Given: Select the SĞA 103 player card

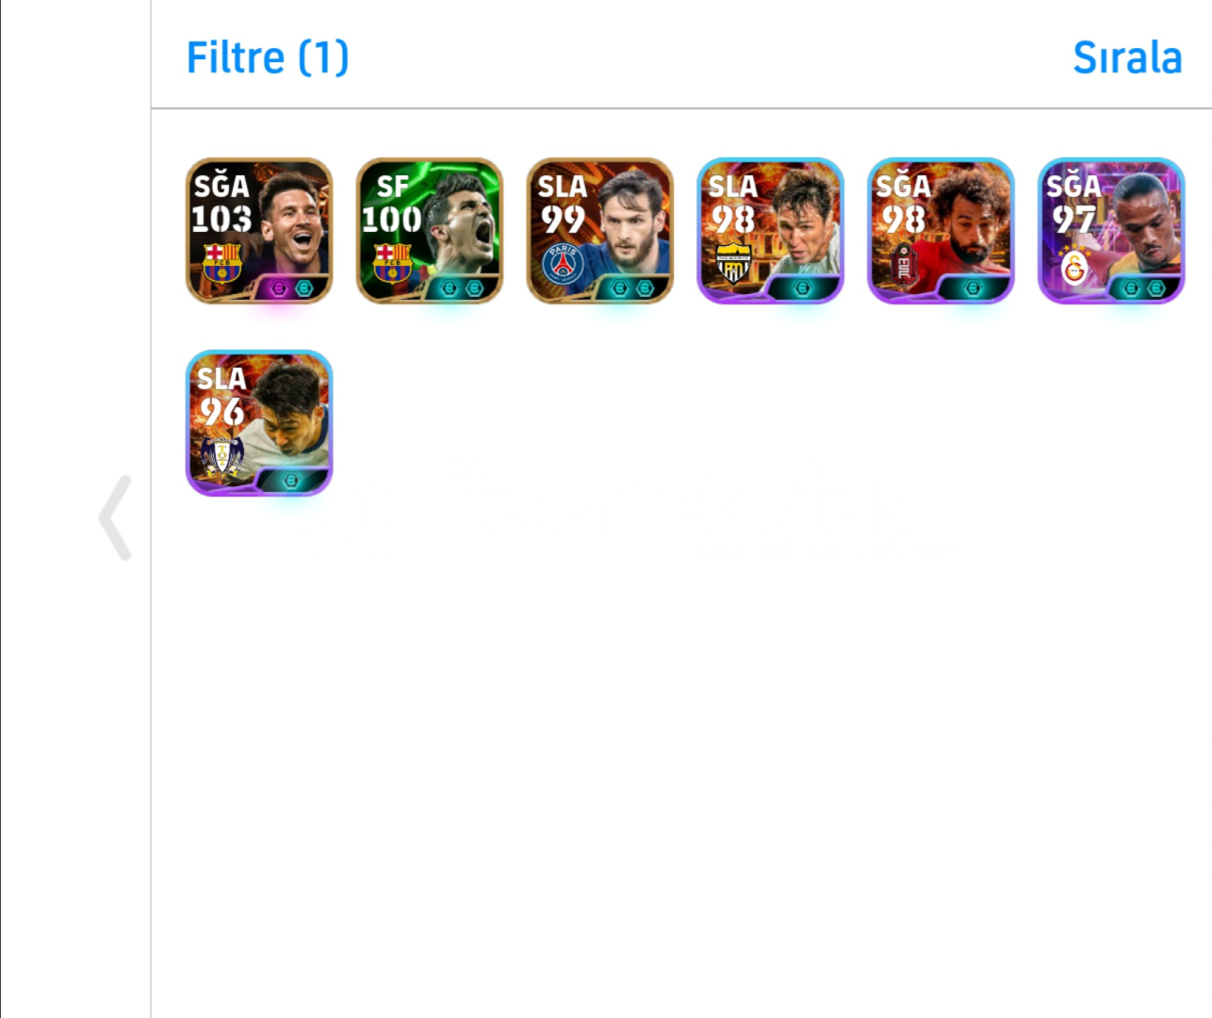Looking at the screenshot, I should coord(259,231).
